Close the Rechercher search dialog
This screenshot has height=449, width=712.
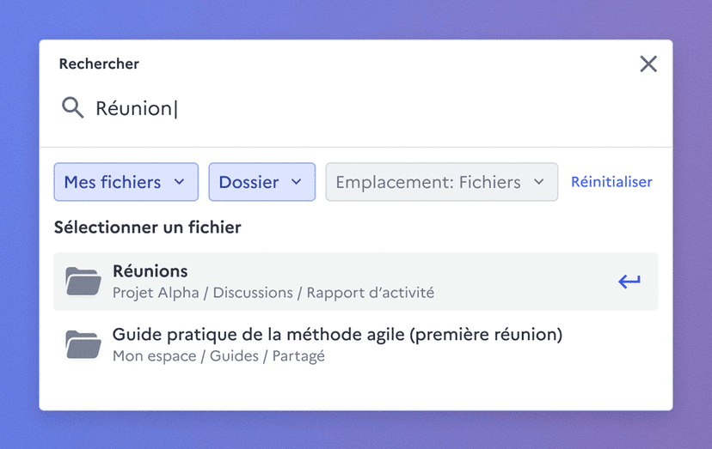[x=648, y=64]
